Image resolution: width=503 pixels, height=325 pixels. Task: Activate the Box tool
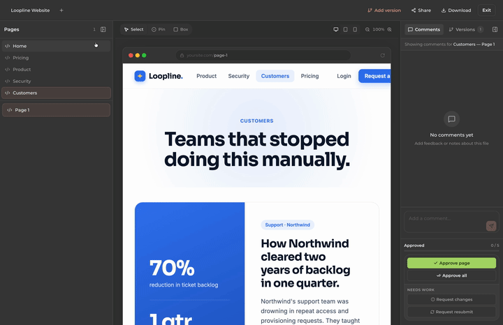[181, 29]
